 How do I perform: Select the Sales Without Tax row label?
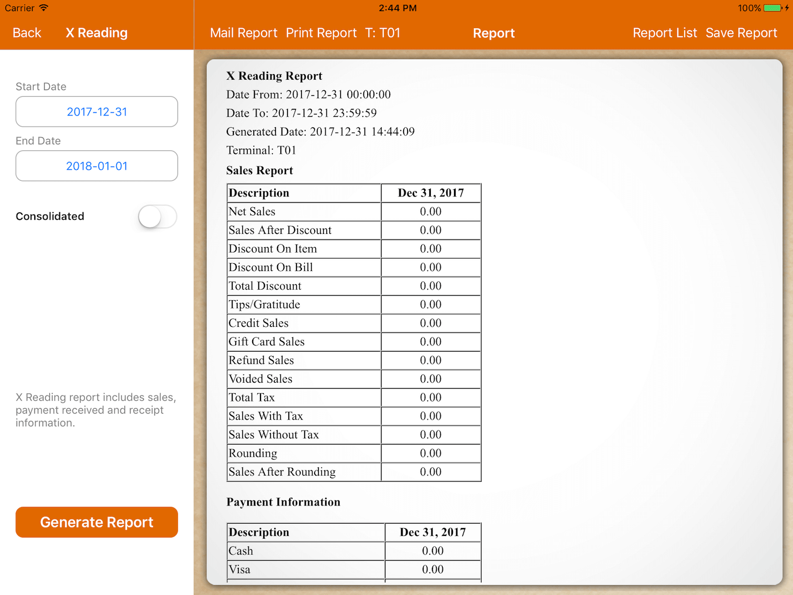[274, 435]
